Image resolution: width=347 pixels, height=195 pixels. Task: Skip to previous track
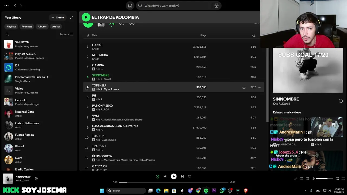click(x=165, y=176)
